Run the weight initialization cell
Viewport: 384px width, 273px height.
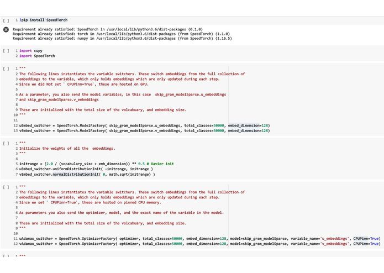coord(6,144)
